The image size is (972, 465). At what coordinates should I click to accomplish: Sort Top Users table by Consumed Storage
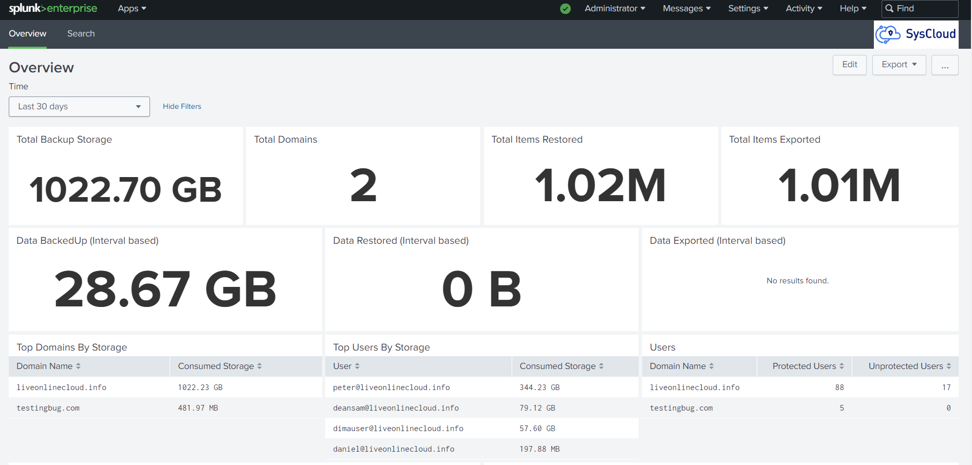pos(562,366)
